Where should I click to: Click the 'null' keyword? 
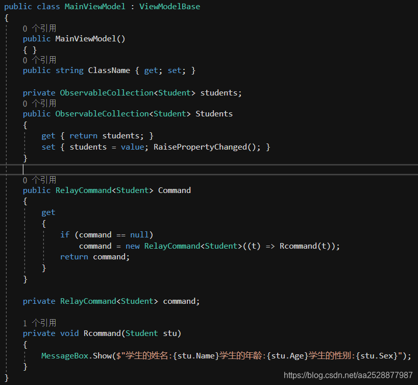139,235
